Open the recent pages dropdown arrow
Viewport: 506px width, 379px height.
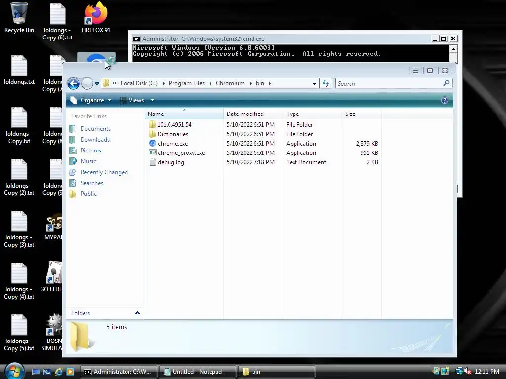point(97,84)
